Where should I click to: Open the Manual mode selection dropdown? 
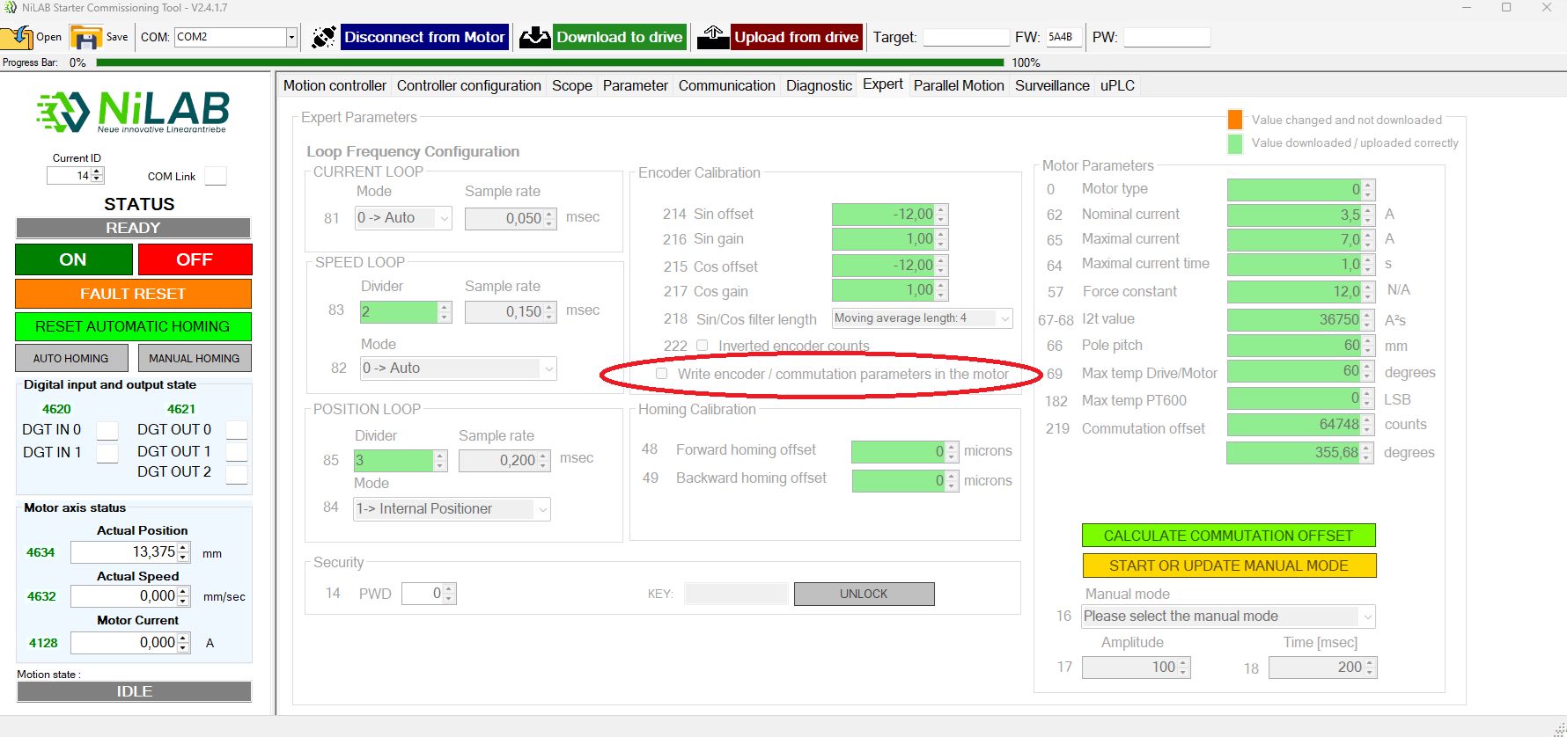coord(1366,617)
